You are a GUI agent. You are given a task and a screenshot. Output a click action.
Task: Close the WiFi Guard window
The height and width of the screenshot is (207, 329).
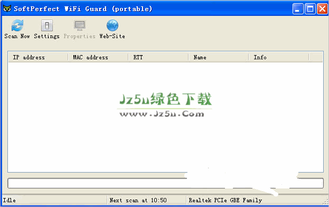(322, 9)
